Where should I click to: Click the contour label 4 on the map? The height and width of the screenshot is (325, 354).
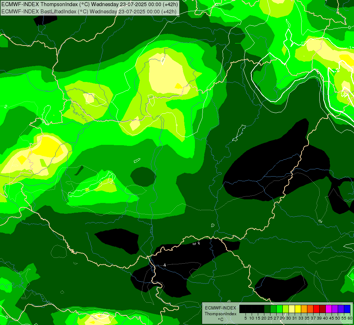tap(165, 265)
